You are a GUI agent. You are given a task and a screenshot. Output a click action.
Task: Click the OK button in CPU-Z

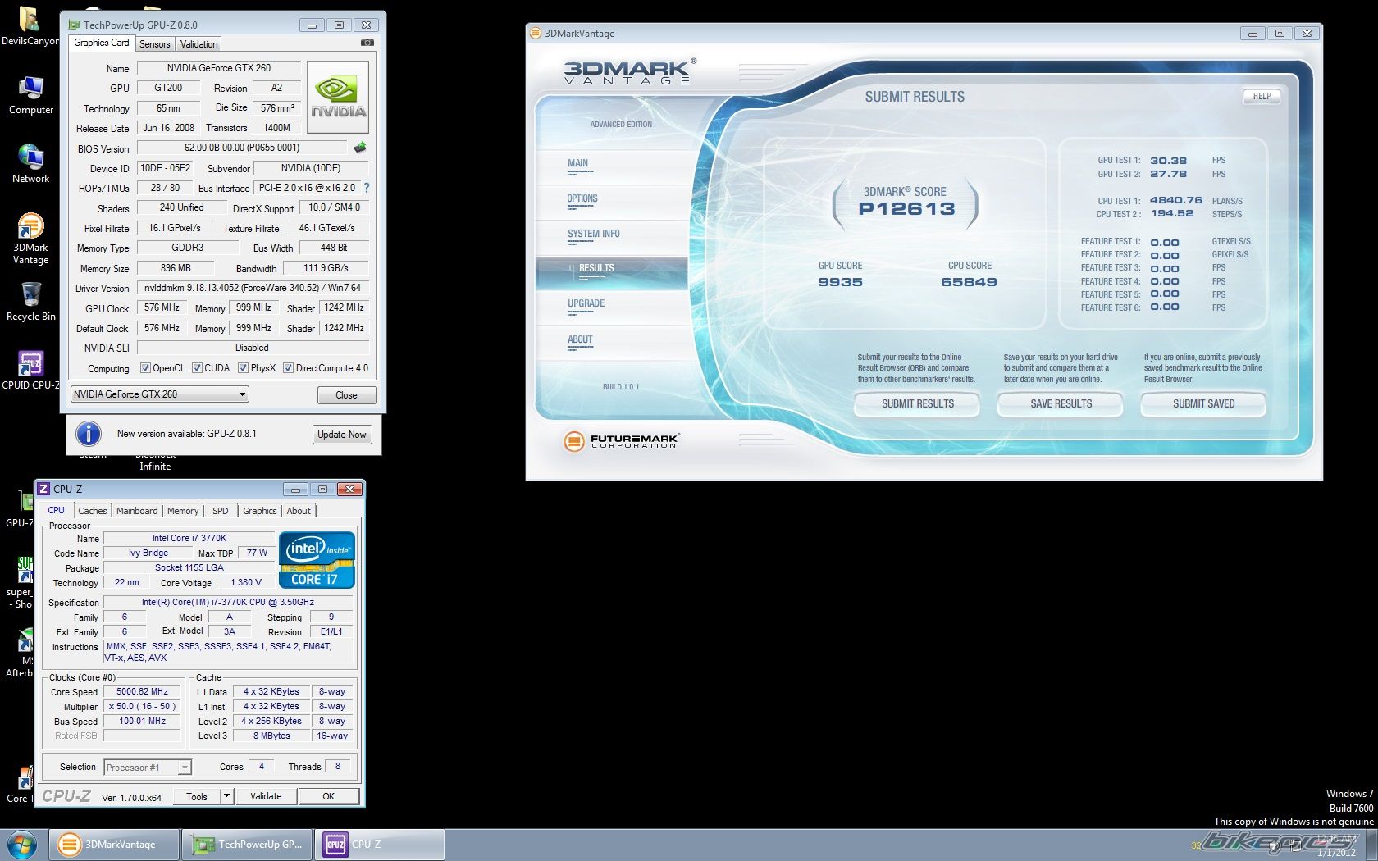click(328, 796)
